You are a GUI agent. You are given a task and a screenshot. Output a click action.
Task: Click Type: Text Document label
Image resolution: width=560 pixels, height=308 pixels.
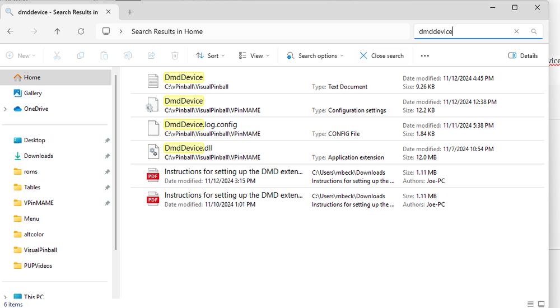click(339, 87)
